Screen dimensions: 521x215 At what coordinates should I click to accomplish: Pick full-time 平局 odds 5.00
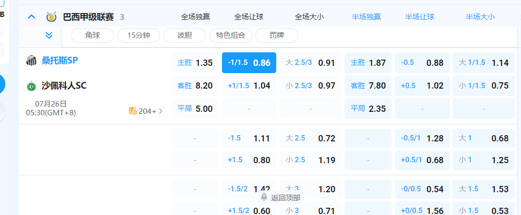(195, 108)
